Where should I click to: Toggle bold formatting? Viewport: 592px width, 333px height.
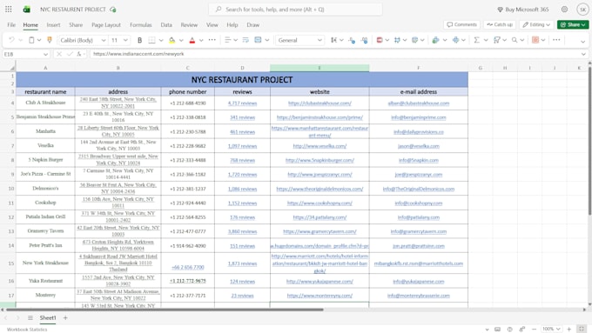click(139, 40)
